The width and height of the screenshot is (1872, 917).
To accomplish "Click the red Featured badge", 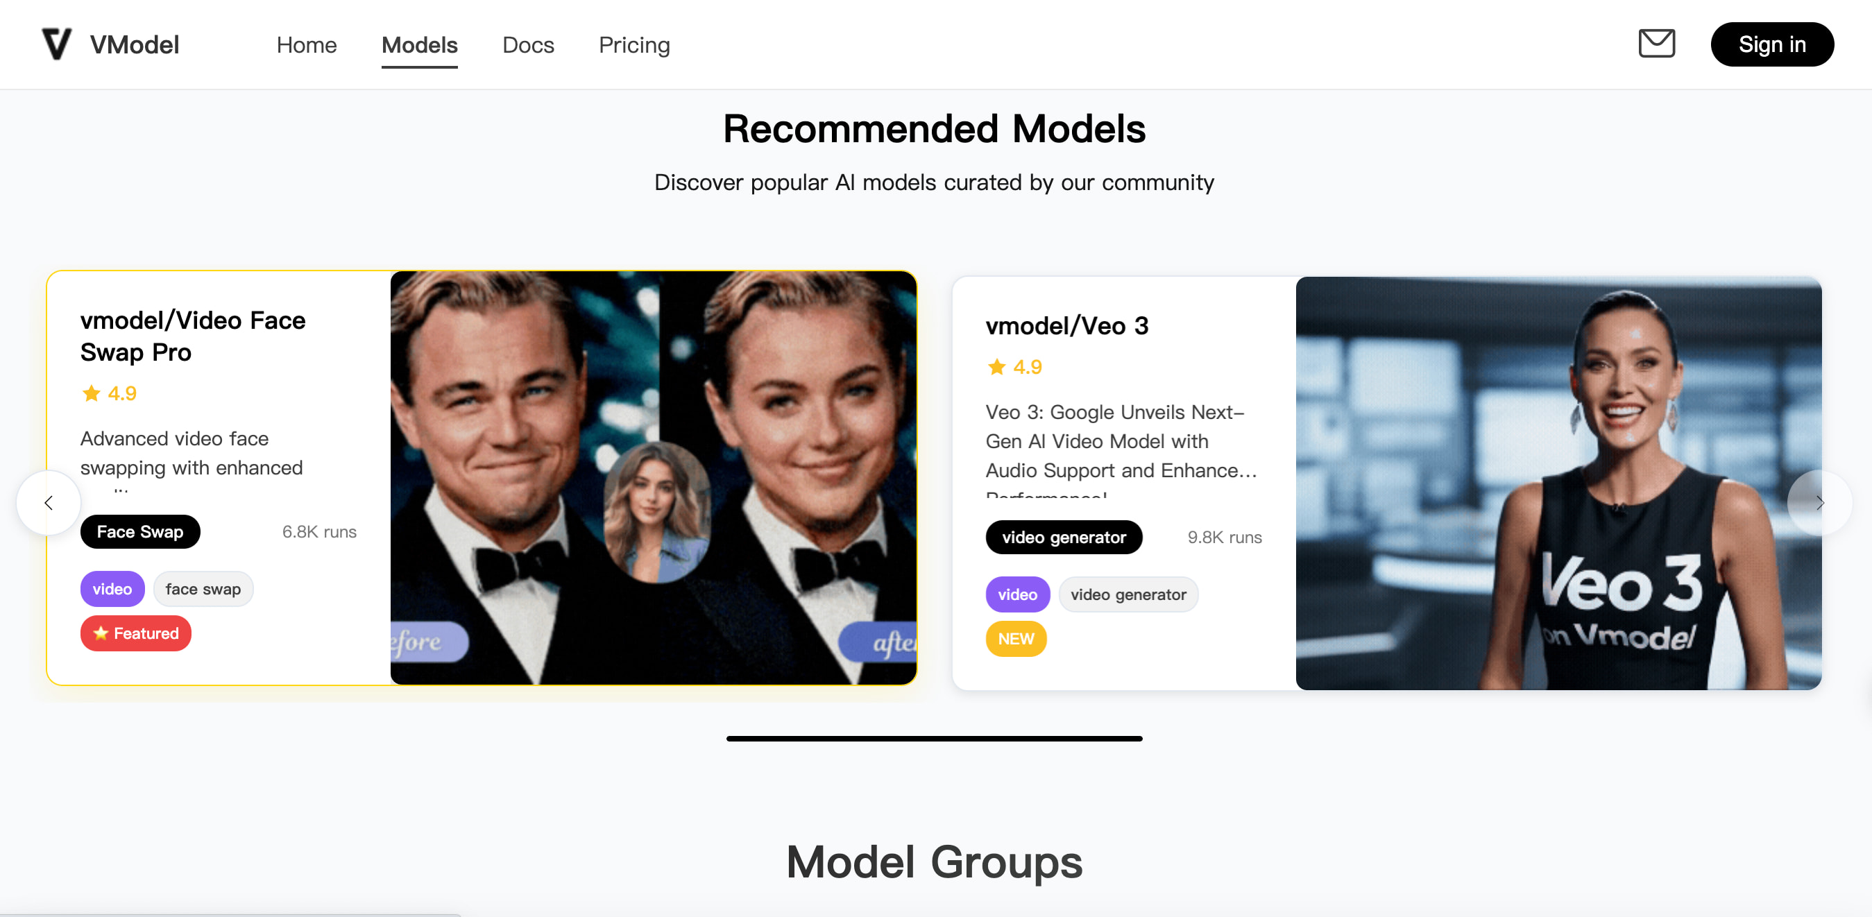I will pos(136,633).
